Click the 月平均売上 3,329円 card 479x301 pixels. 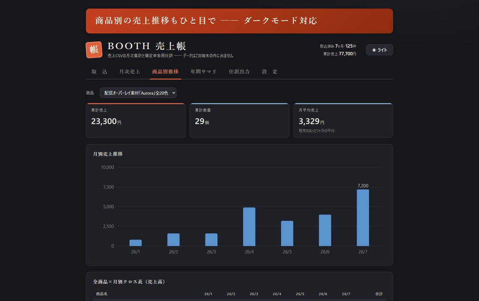343,120
